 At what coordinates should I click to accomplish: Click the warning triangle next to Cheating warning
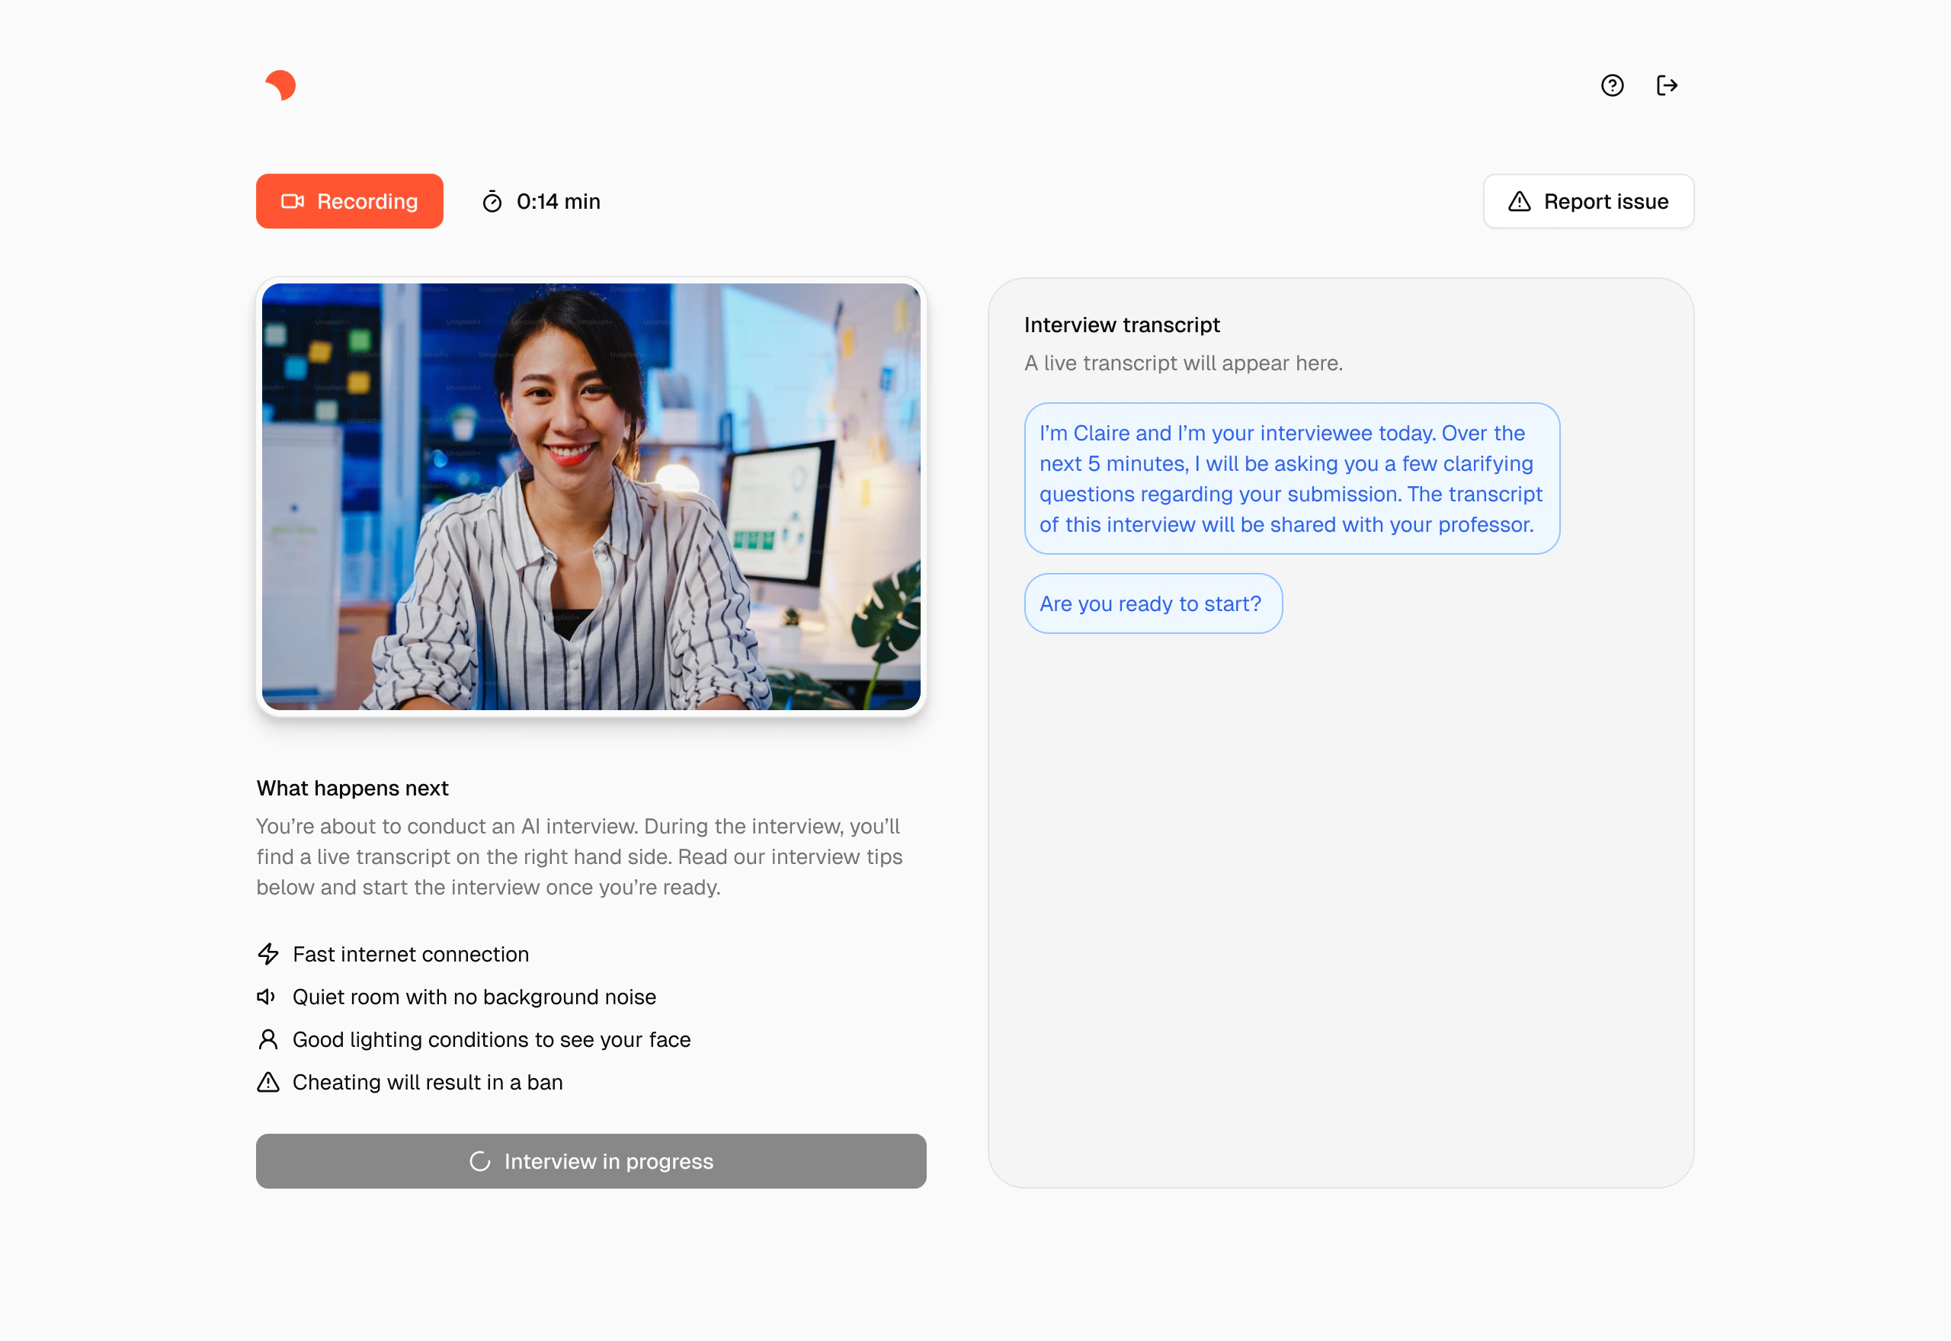tap(268, 1082)
